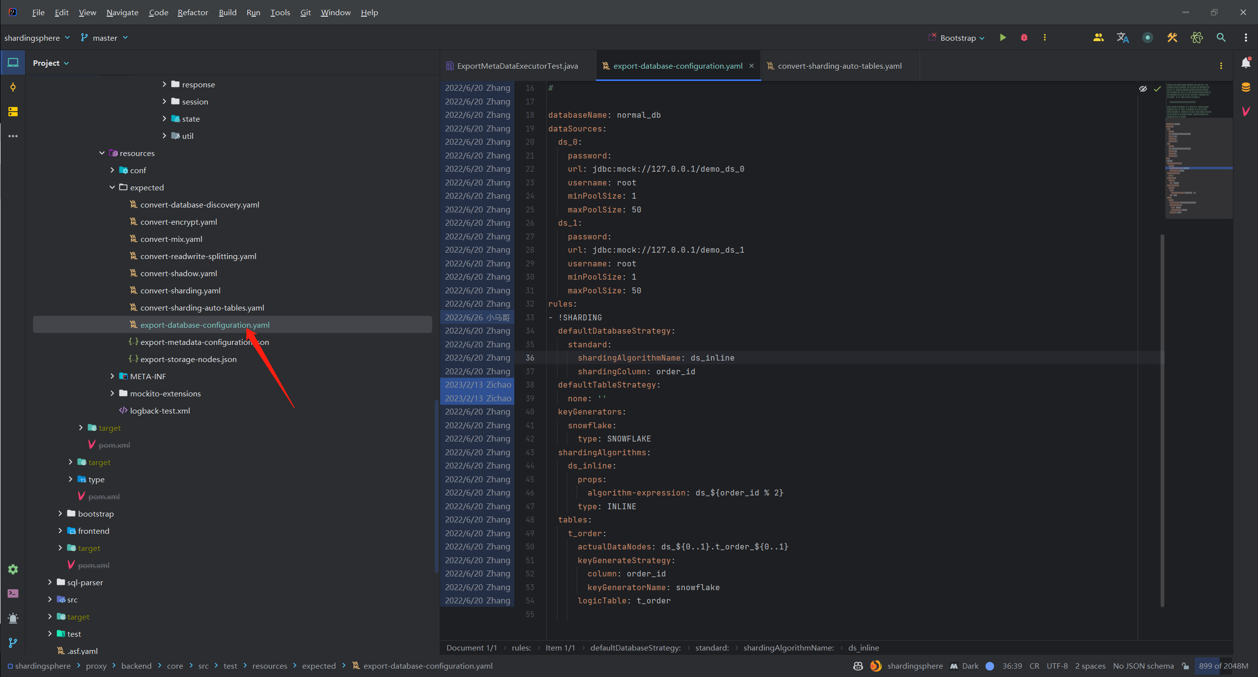This screenshot has height=677, width=1258.
Task: Switch to convert-sharding-auto-tables.yaml tab
Action: tap(839, 66)
